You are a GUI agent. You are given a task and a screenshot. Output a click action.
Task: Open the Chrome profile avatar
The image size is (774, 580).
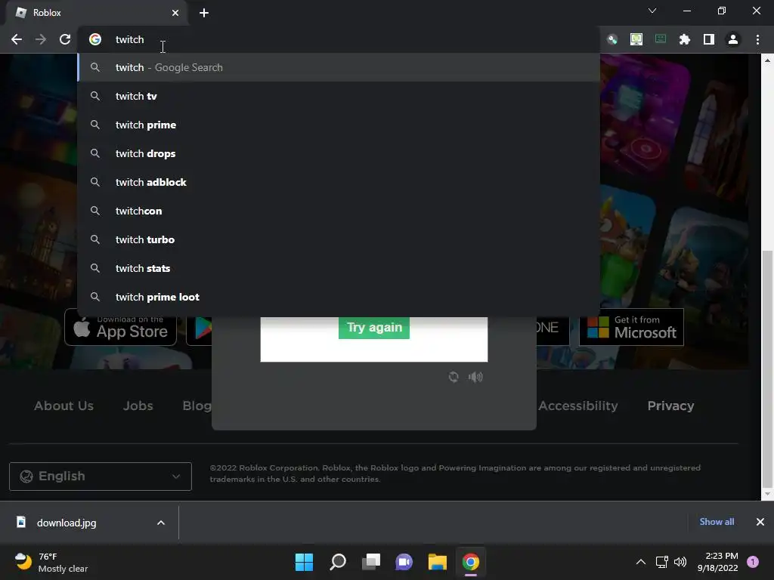point(733,39)
